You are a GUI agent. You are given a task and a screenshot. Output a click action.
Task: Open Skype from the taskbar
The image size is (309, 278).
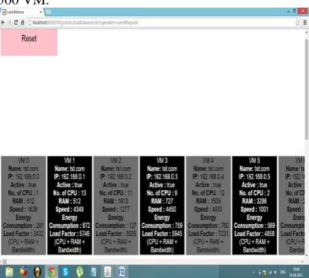coord(66,272)
